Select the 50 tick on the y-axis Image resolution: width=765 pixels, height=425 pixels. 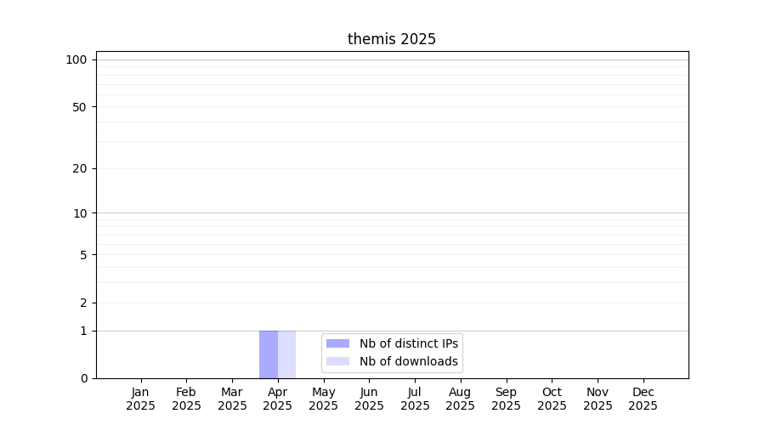[80, 107]
